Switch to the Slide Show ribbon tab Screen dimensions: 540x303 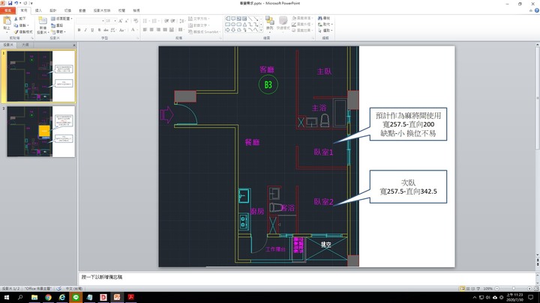(102, 10)
